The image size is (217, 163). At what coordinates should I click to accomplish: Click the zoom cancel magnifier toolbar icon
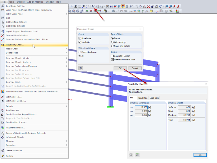pos(74,11)
